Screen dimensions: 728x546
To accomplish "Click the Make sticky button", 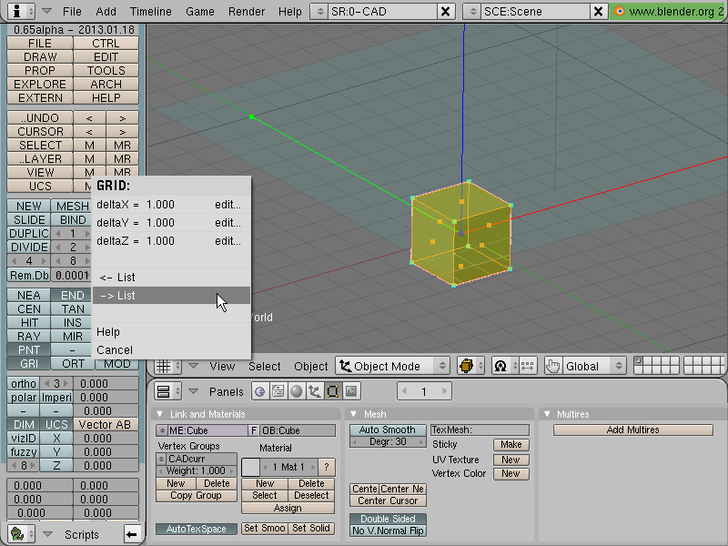I will pos(511,444).
